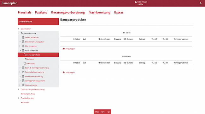Click the plus icon under Ist-Daten table
The height and width of the screenshot is (114, 205).
[x=64, y=49]
